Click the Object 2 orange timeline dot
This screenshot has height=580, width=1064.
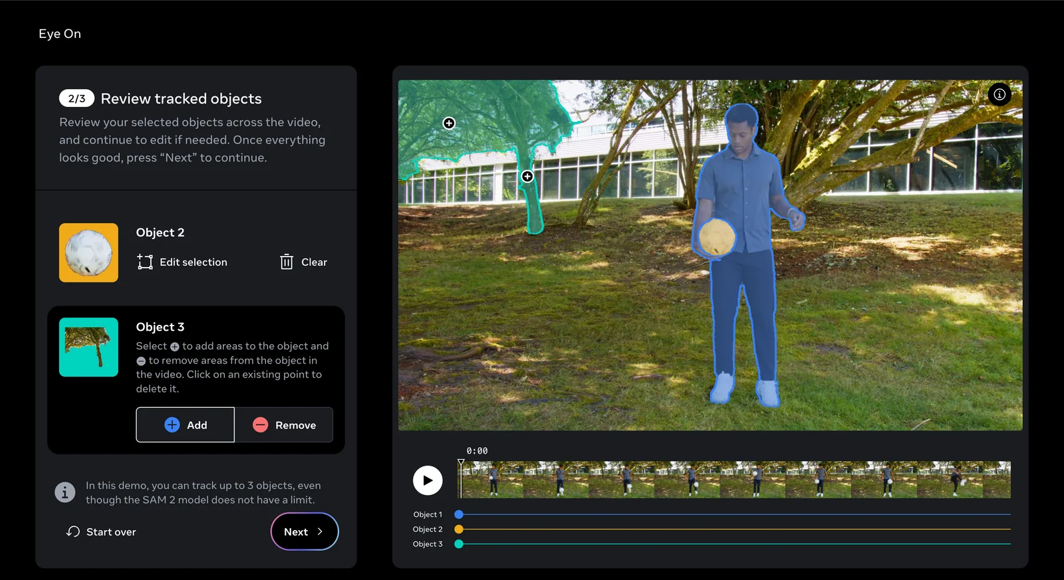[459, 529]
